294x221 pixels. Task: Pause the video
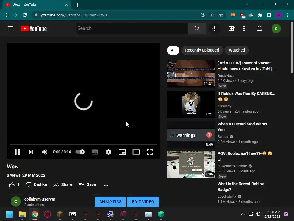click(18, 152)
